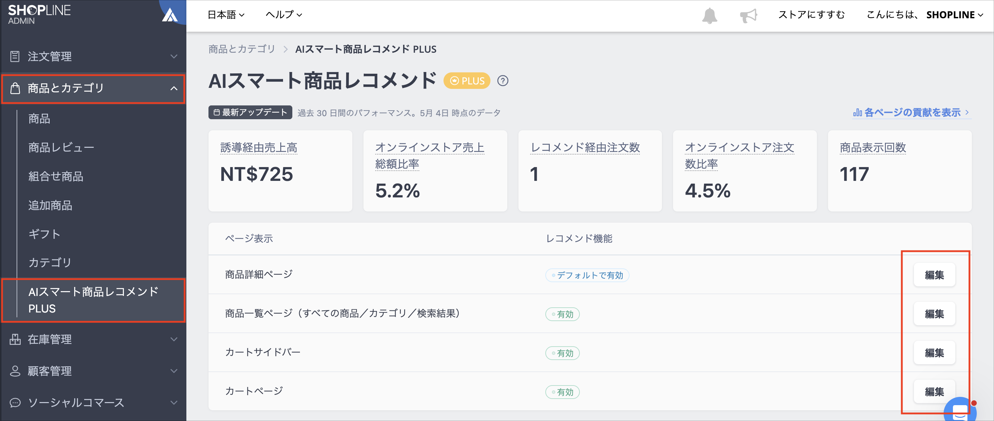Click the 117 value
Viewport: 994px width, 421px height.
(x=854, y=174)
